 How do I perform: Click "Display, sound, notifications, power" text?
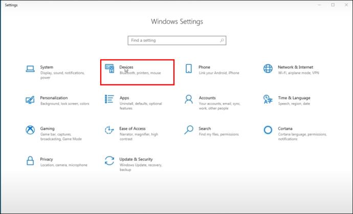coord(62,75)
